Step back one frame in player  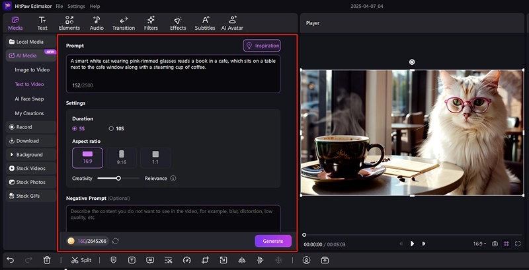401,244
